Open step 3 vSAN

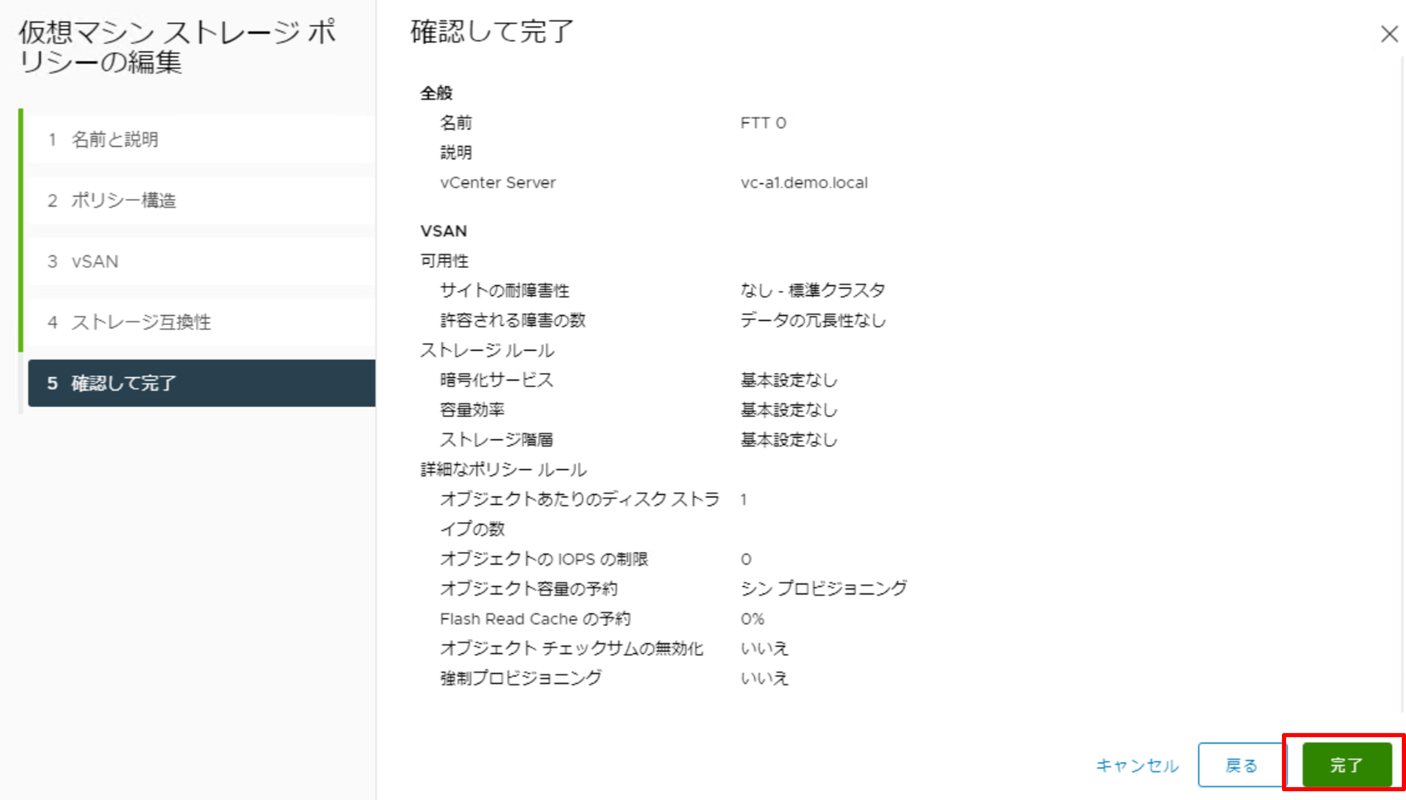coord(201,262)
